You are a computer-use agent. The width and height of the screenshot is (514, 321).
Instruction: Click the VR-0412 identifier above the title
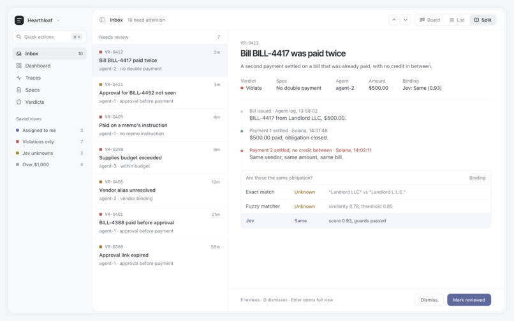pos(249,43)
